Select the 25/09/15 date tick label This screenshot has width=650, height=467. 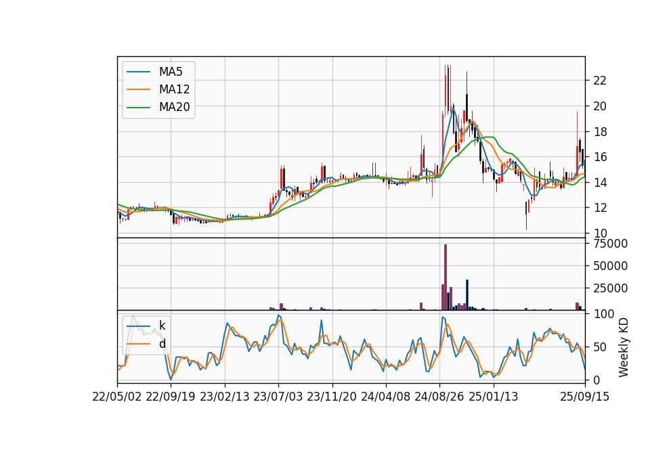pos(585,397)
